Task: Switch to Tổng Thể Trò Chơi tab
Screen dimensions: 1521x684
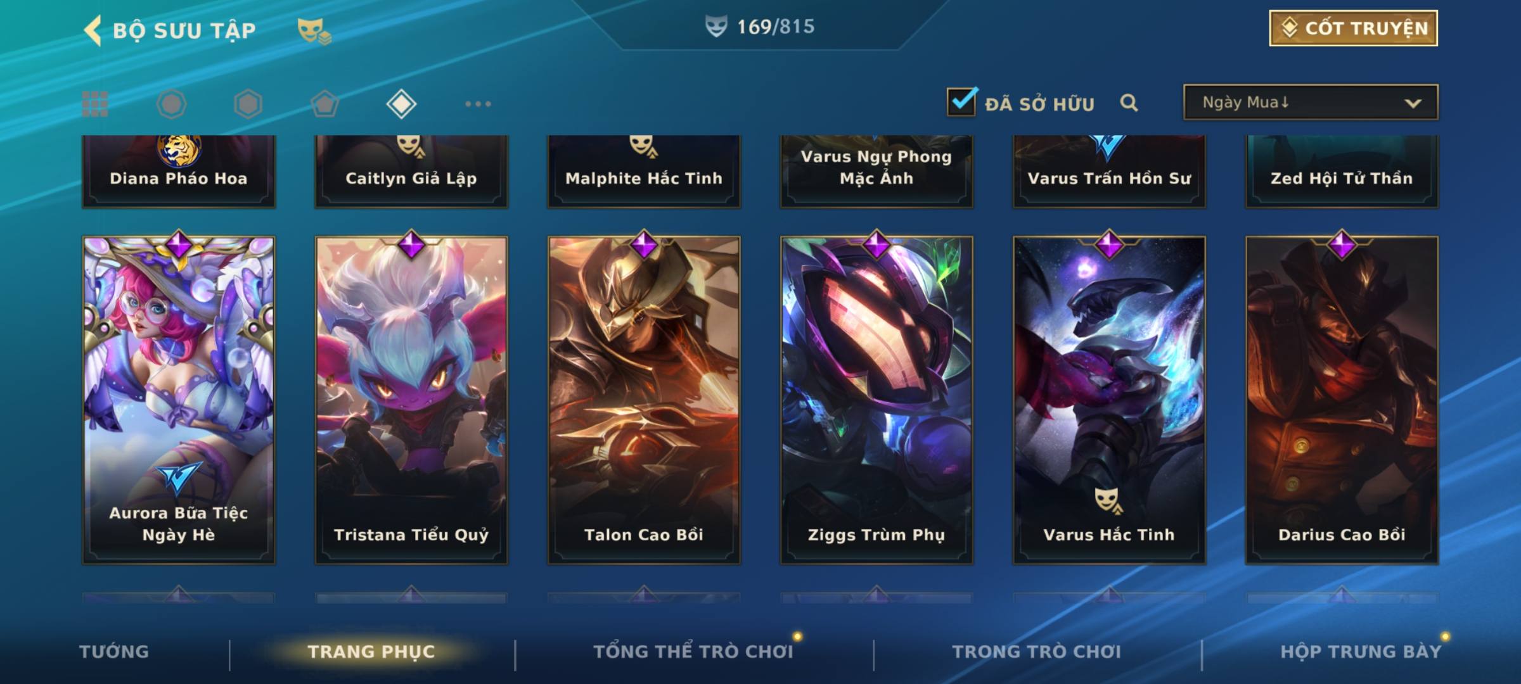Action: click(x=693, y=652)
